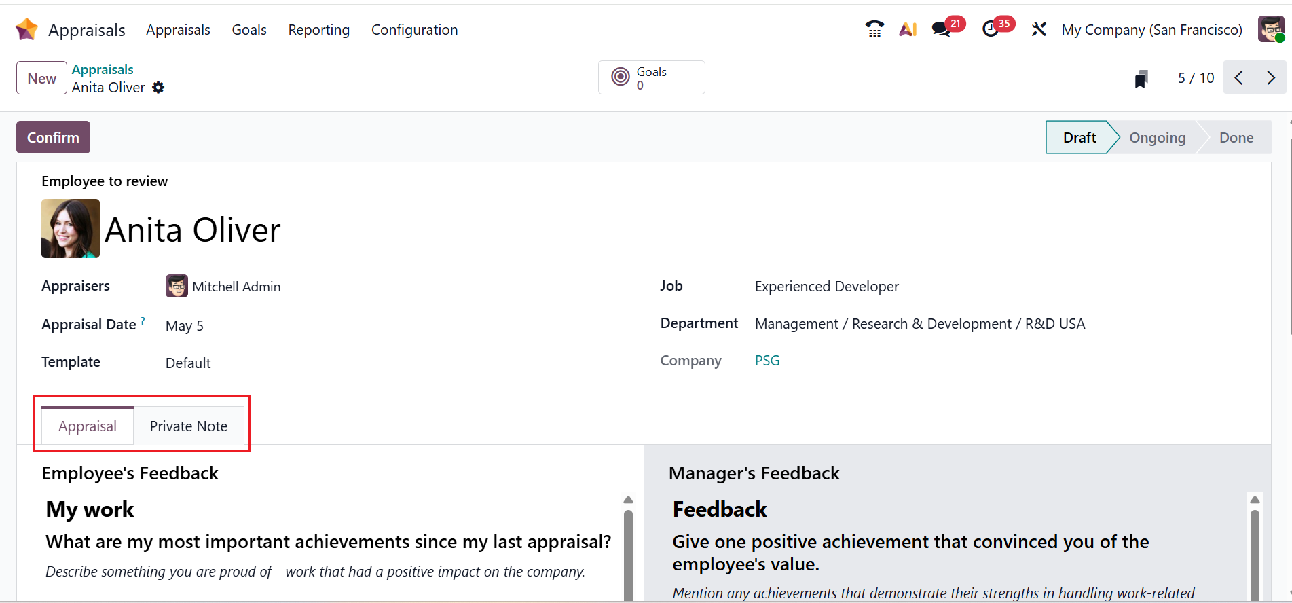Open the gear actions menu beside Anita Oliver
1292x603 pixels.
158,88
